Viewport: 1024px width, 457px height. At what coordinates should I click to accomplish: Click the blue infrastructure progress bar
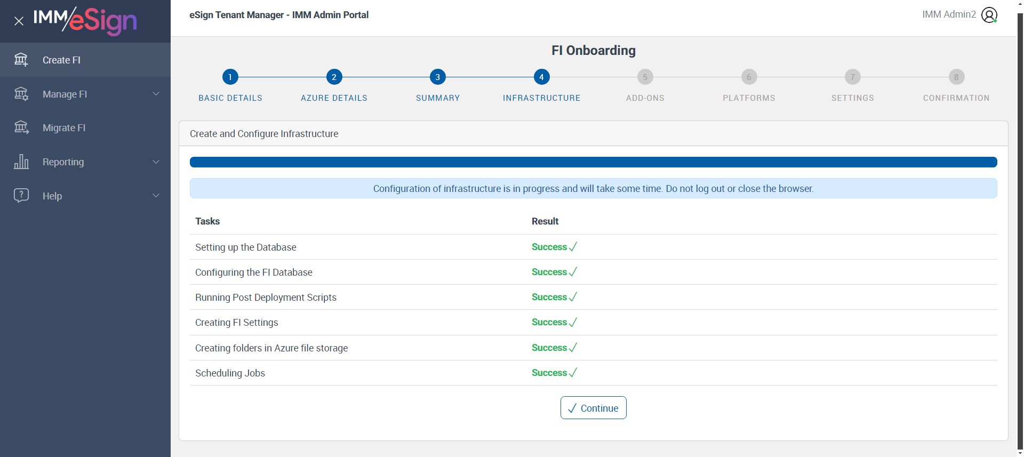[593, 162]
